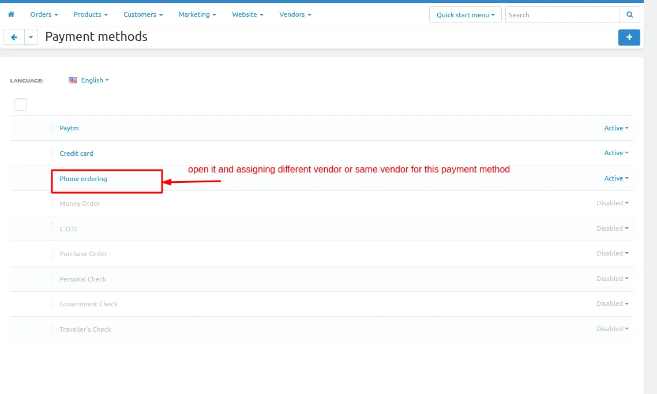Use the drag handle of Purchase Order row
This screenshot has width=657, height=394.
[x=52, y=254]
